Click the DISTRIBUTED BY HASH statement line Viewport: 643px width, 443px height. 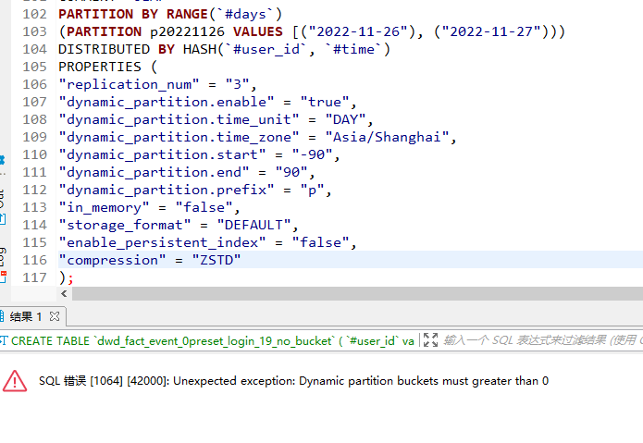tap(222, 49)
